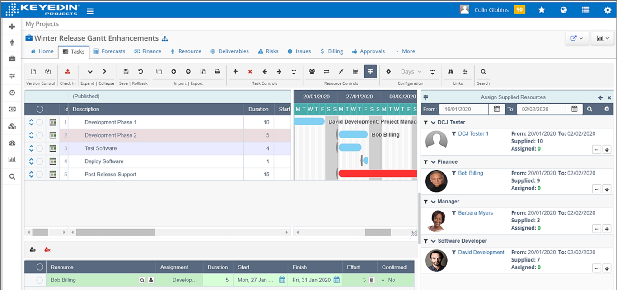
Task: Open the Confirmed No dropdown for Bob Billing
Action: click(383, 280)
